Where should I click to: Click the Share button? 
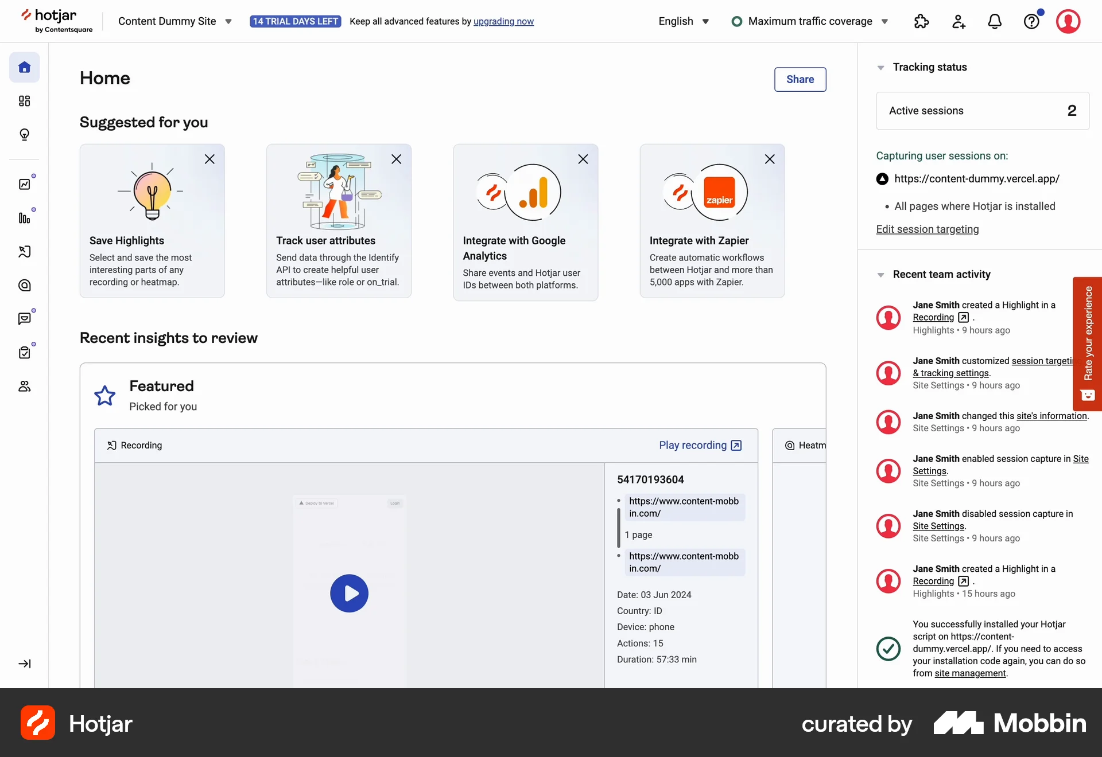800,79
